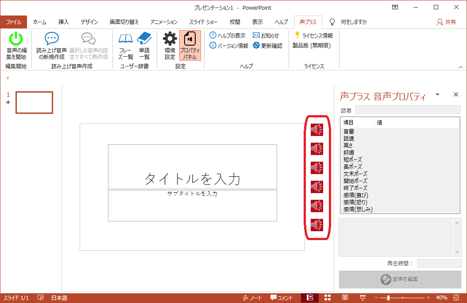Screen dimensions: 467x303
Task: Open the 音声プロパティ pane options dropdown
Action: tap(437, 95)
